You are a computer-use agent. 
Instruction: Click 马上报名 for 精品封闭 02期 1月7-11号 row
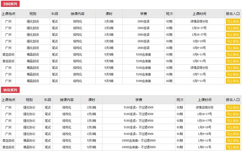[233, 81]
